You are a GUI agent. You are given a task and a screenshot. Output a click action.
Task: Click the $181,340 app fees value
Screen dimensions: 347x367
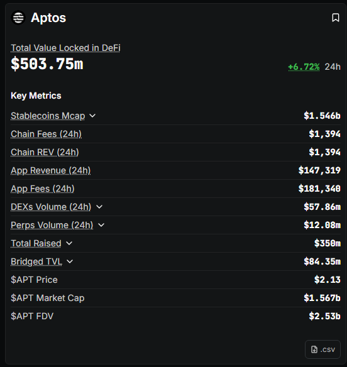click(x=319, y=189)
